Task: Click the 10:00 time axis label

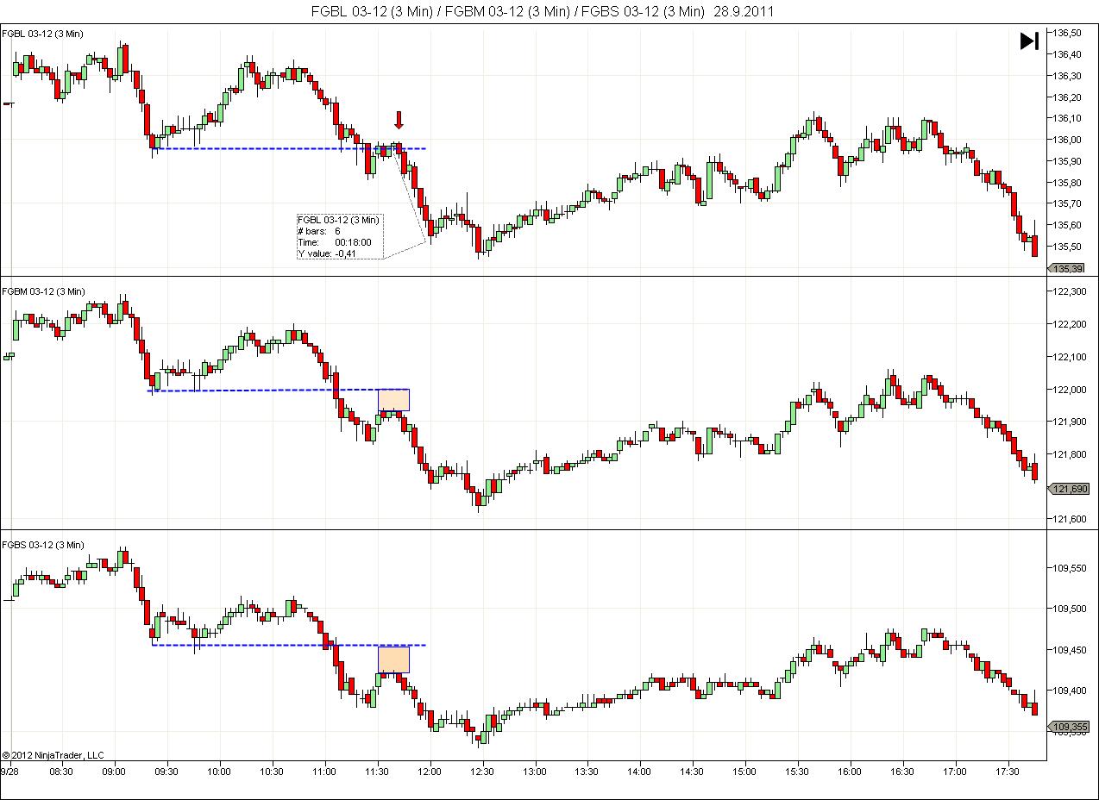Action: [219, 772]
